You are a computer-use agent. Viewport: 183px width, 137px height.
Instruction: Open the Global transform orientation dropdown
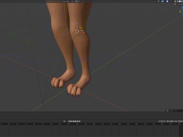67,2
